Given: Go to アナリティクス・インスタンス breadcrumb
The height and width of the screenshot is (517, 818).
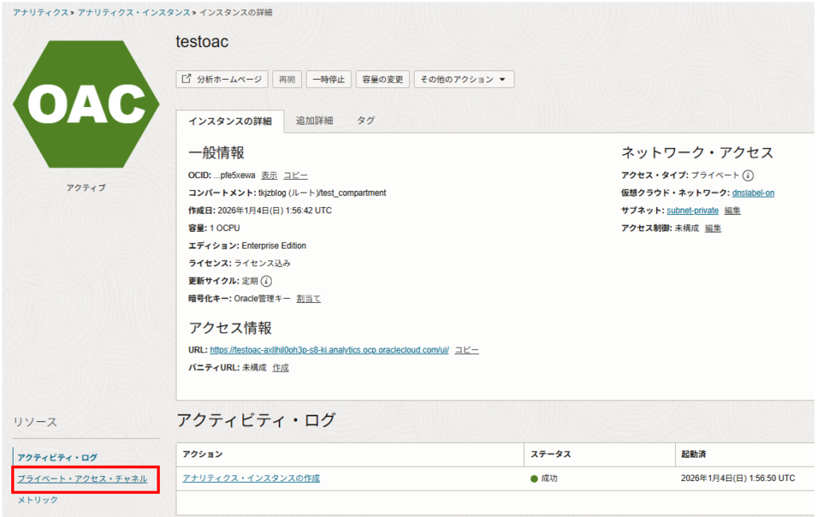Looking at the screenshot, I should click(x=134, y=14).
